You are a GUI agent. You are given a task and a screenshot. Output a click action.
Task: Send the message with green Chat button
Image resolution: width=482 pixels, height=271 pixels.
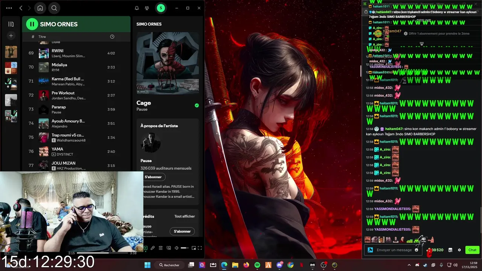pos(472,250)
